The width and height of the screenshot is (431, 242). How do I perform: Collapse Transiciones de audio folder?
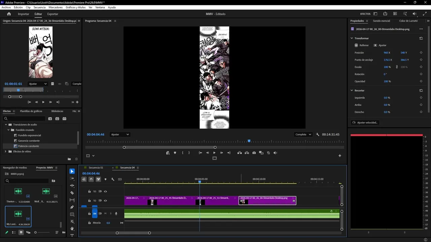click(x=6, y=125)
